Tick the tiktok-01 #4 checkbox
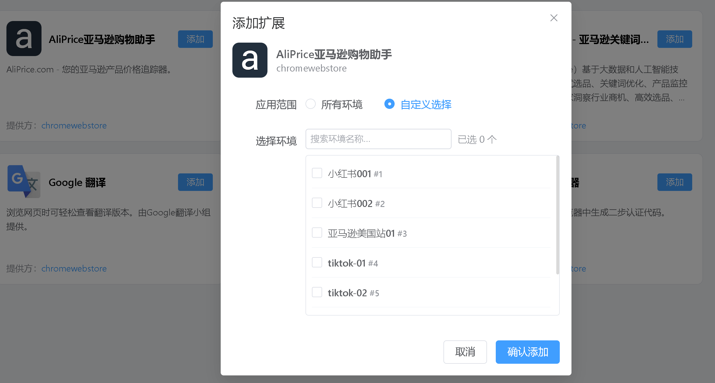 click(317, 262)
